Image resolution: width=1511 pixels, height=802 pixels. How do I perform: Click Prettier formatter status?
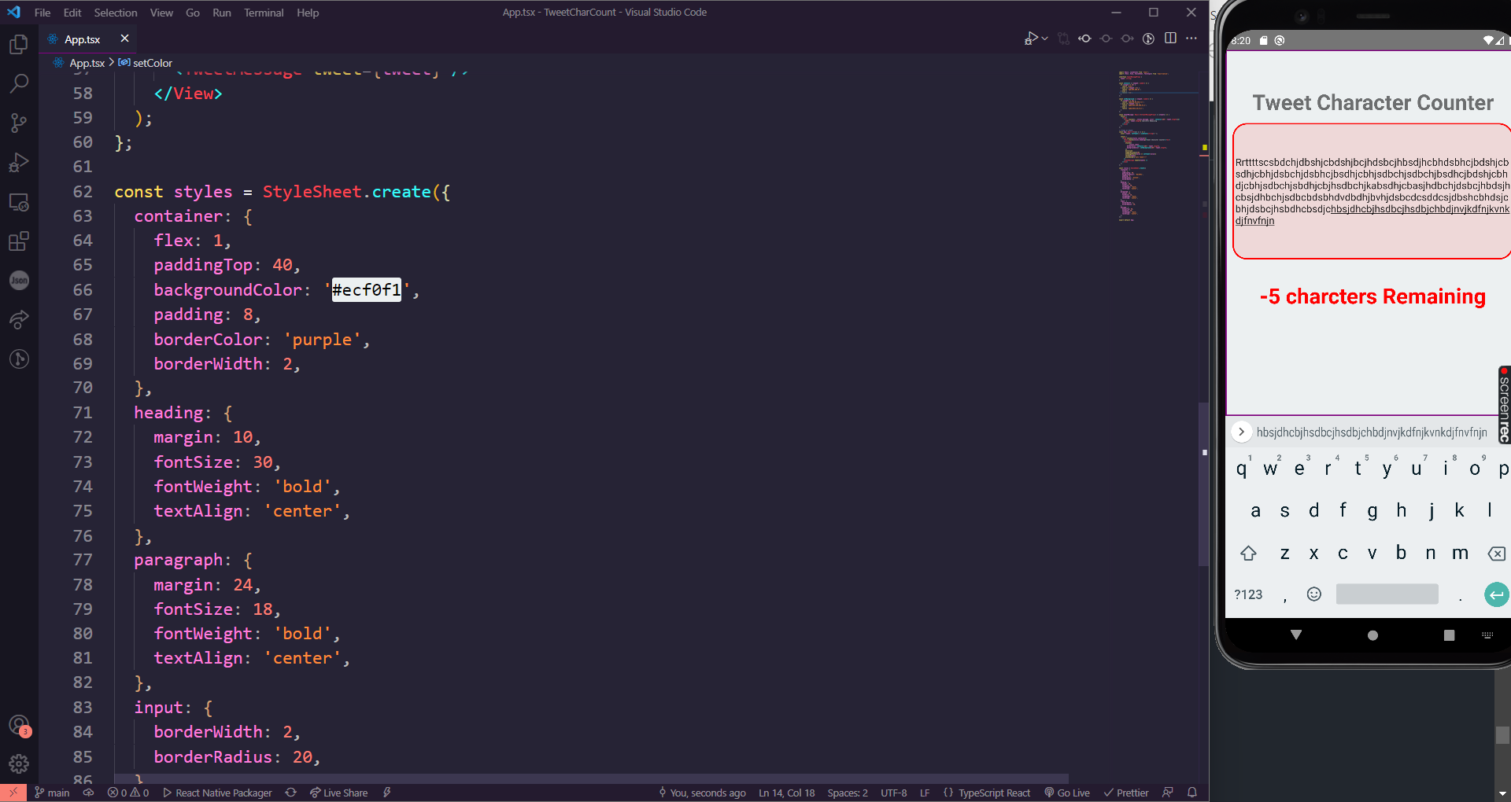coord(1126,793)
